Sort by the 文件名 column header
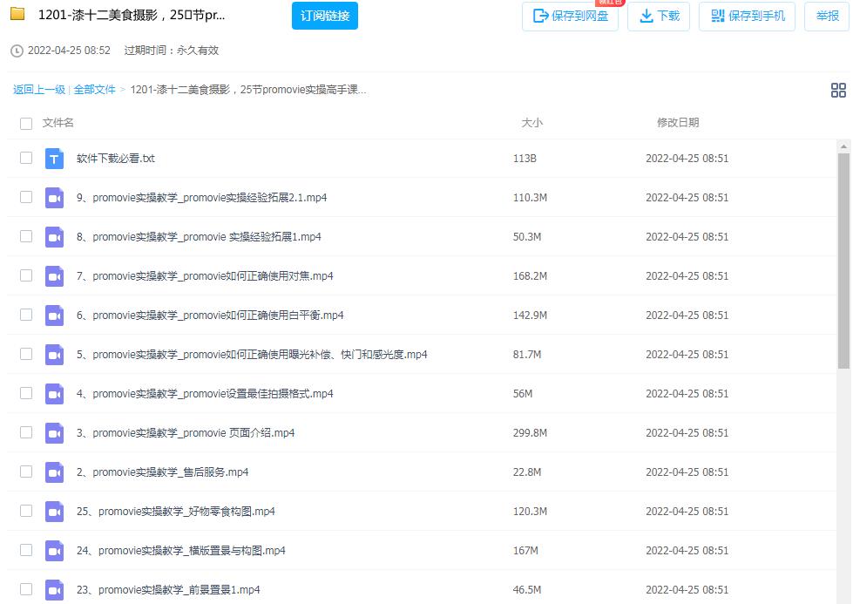The height and width of the screenshot is (604, 853). [58, 123]
